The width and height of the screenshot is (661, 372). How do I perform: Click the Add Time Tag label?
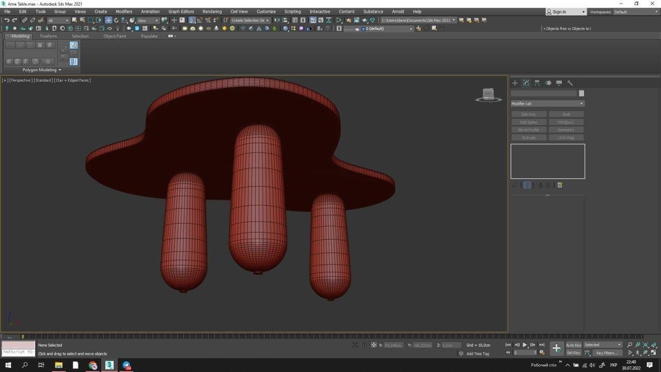pyautogui.click(x=478, y=353)
